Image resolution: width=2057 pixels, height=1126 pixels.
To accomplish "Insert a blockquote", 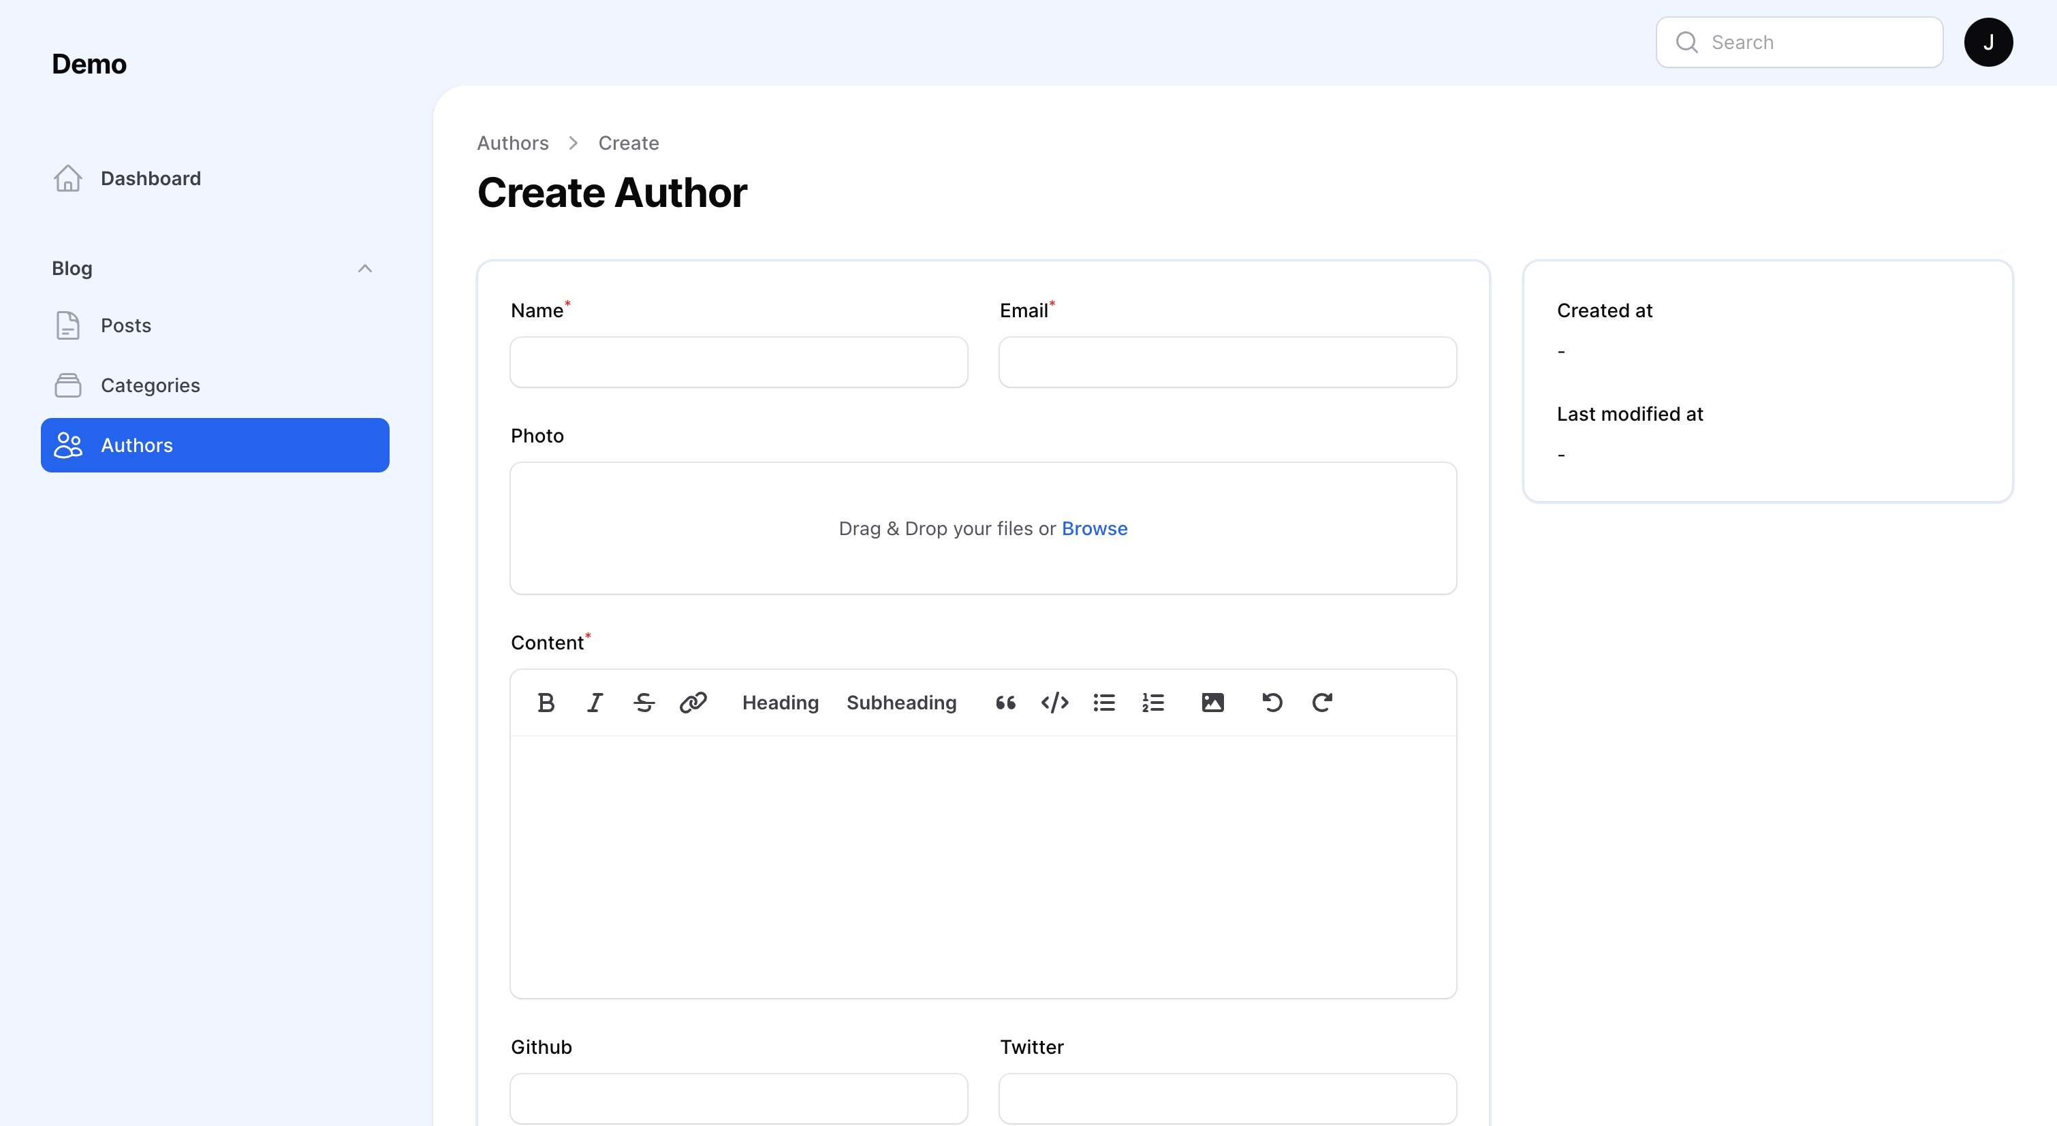I will tap(1005, 703).
